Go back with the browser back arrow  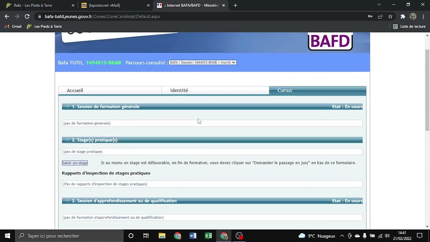pos(7,16)
